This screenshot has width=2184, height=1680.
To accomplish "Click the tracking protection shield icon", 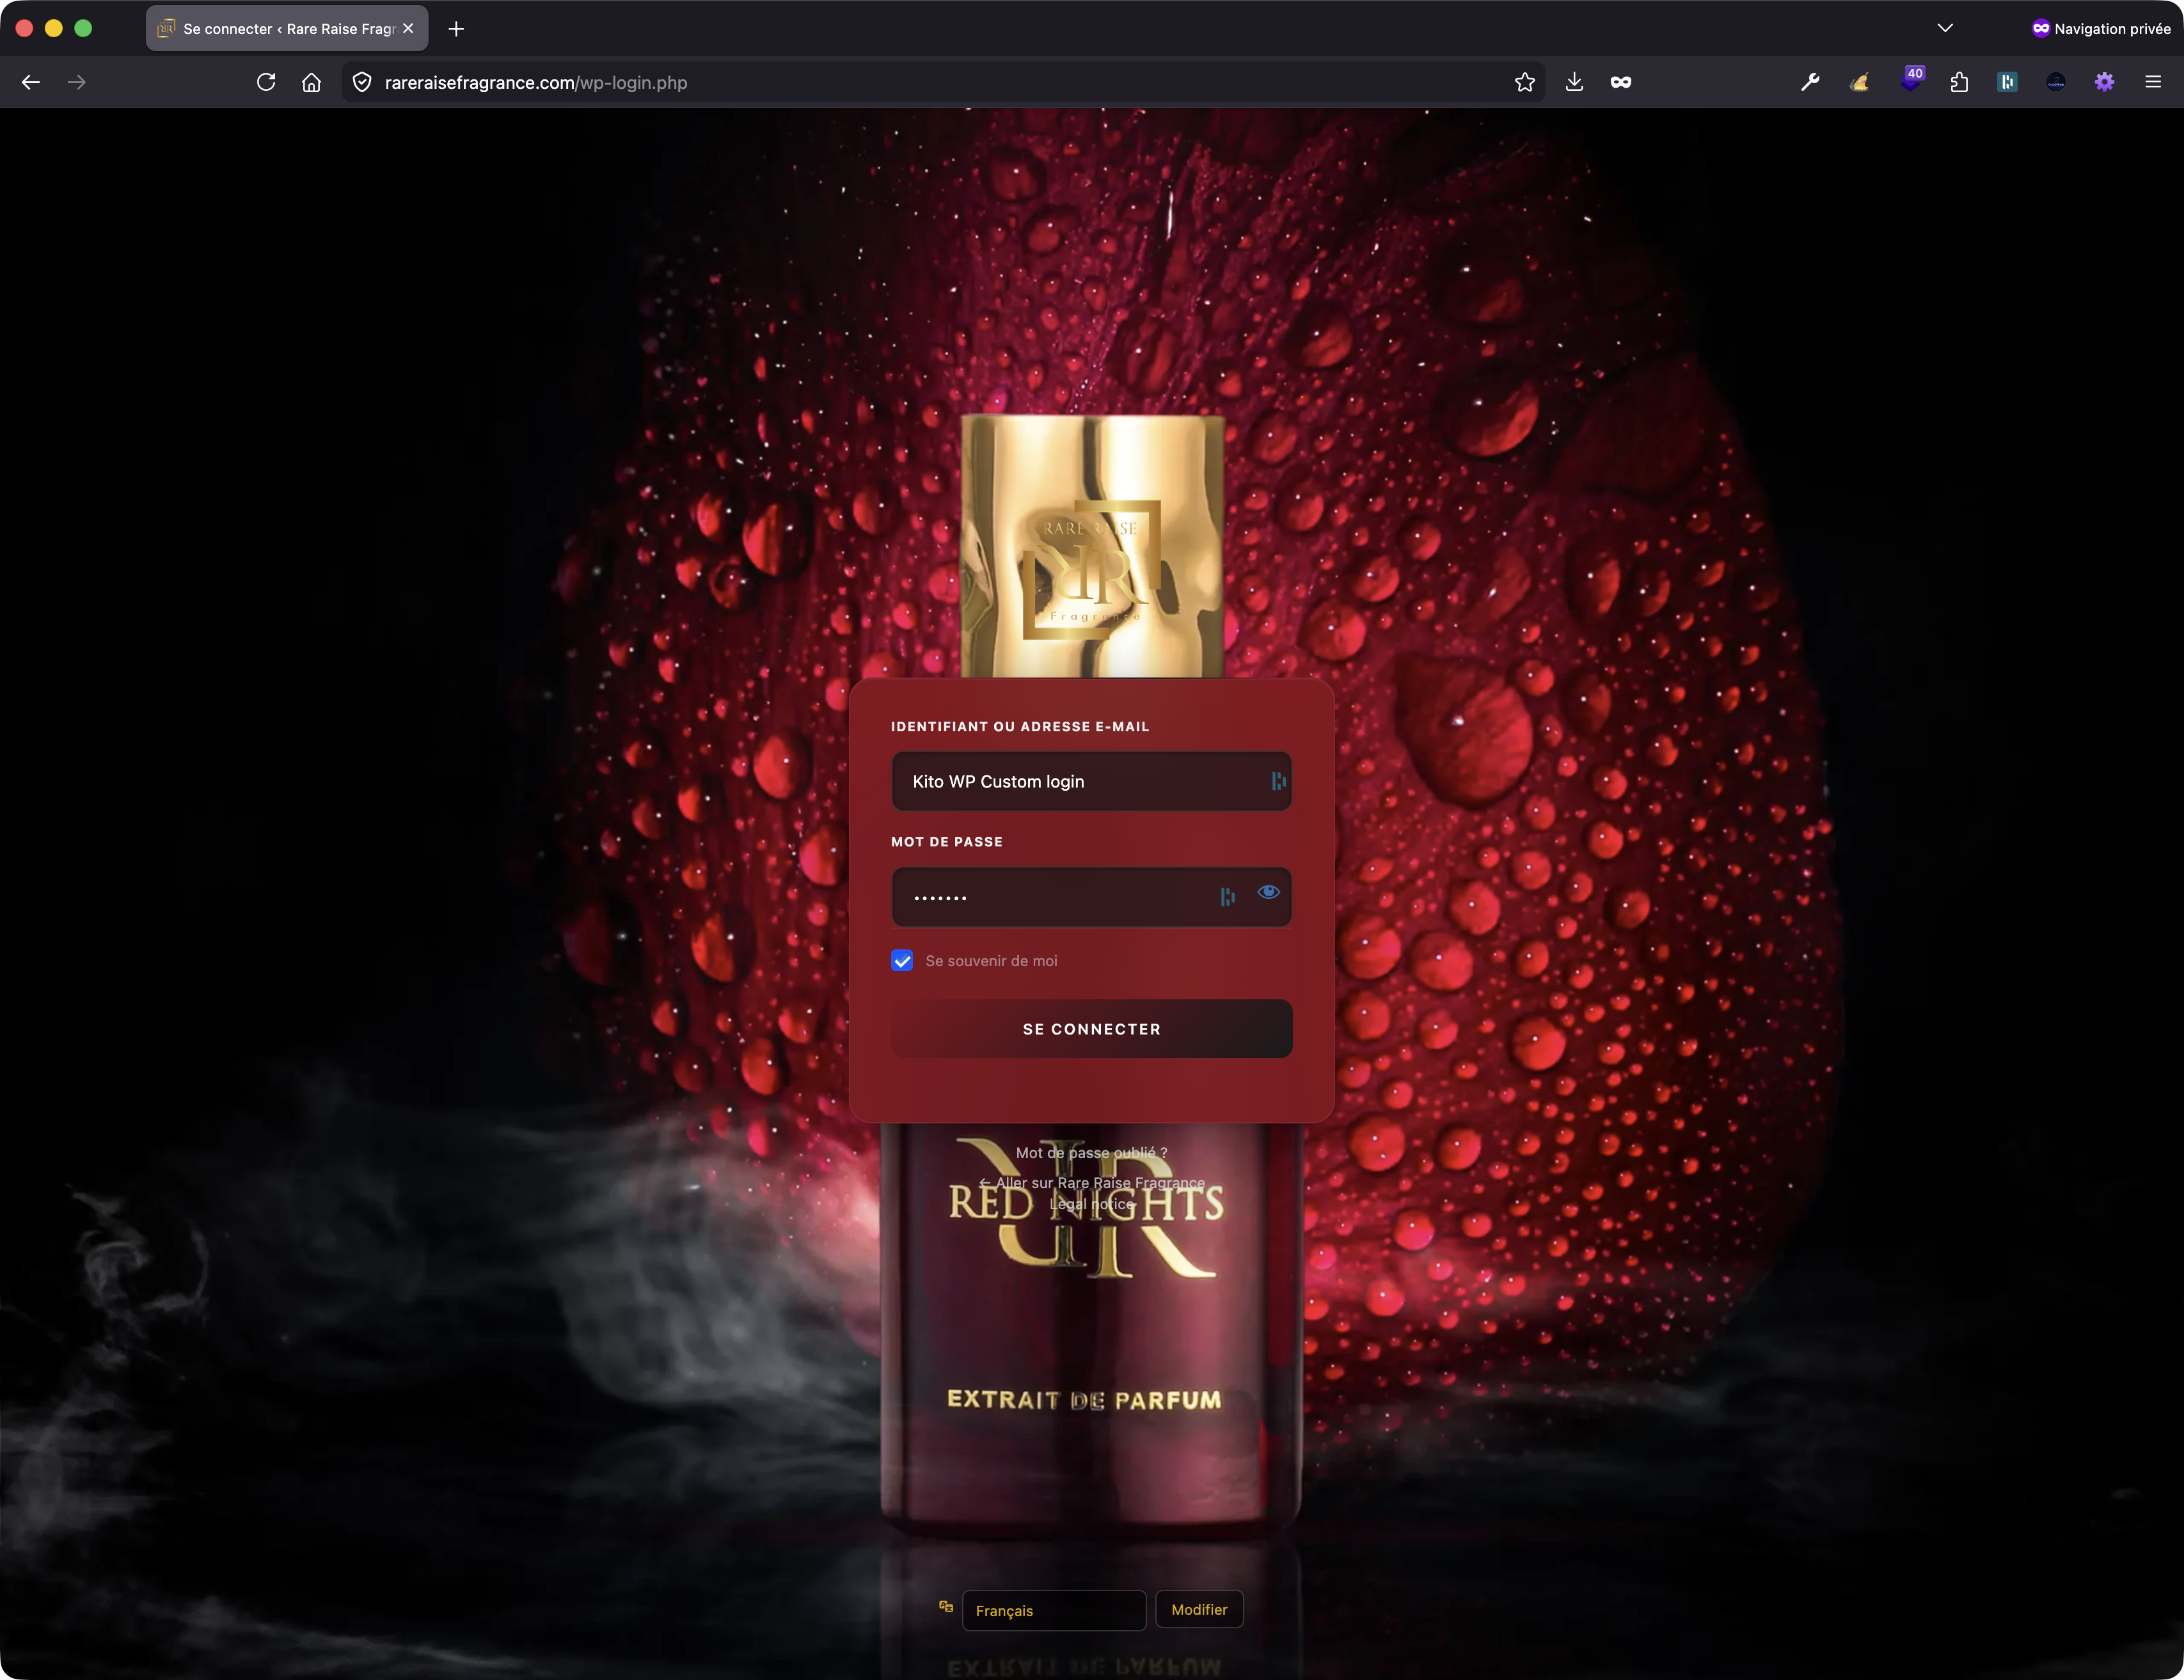I will click(x=362, y=83).
